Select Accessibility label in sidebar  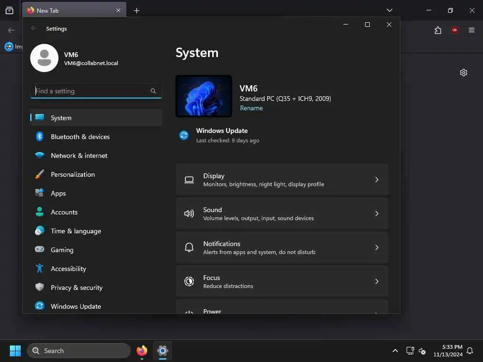click(x=68, y=269)
